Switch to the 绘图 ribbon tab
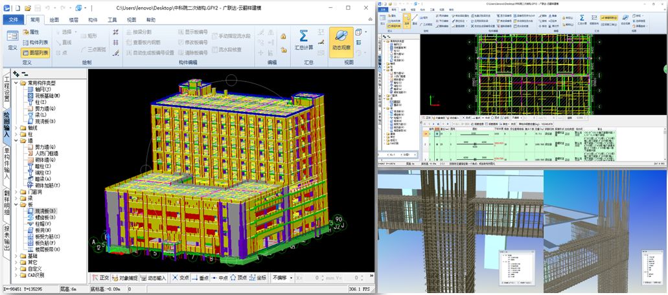The image size is (668, 295). (54, 19)
